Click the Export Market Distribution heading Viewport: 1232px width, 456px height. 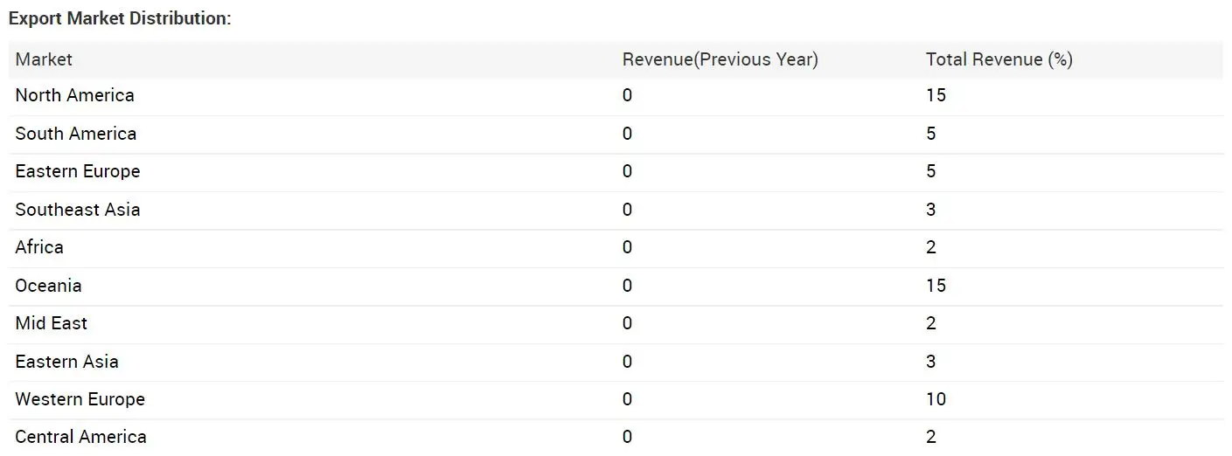(x=120, y=18)
